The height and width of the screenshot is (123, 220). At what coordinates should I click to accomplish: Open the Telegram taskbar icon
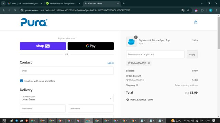click(16, 121)
